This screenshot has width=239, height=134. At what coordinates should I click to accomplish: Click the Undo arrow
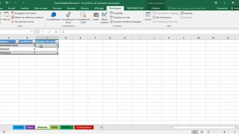coord(7,3)
